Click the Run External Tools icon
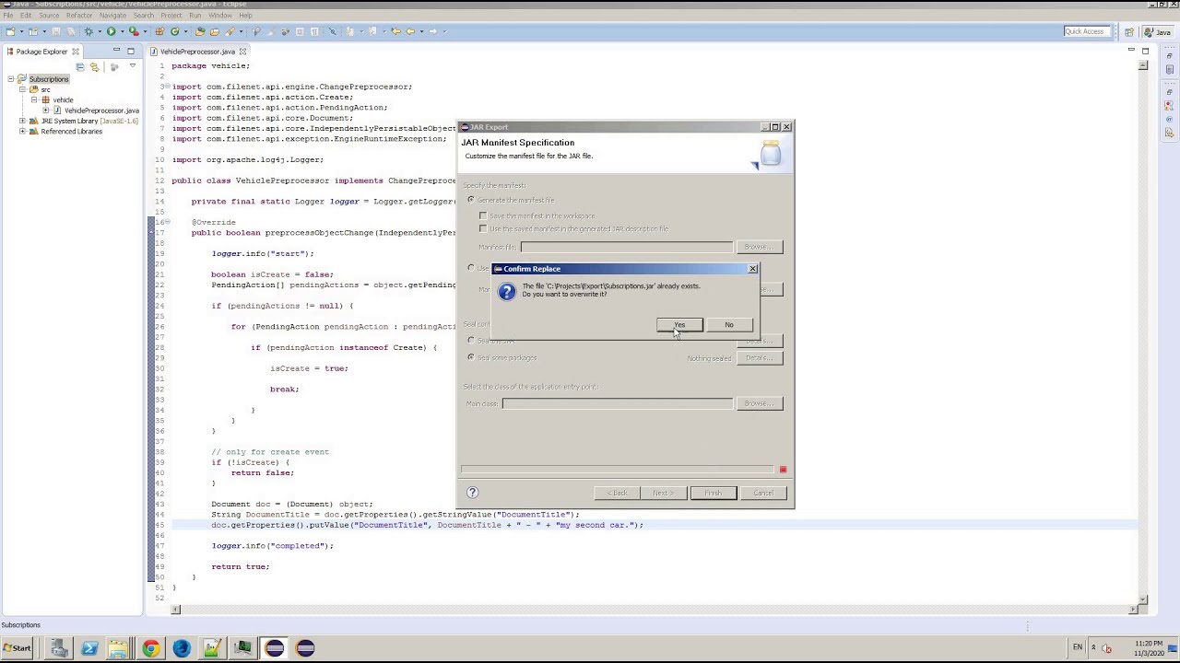This screenshot has width=1180, height=663. coord(134,31)
